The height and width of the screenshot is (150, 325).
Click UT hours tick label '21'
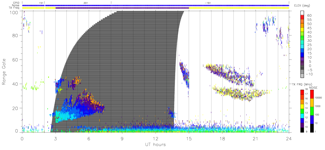tap(256, 139)
